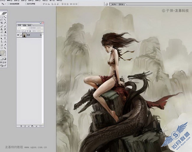The image size is (192, 152).
Task: Toggle lock all padlock in Layers panel
Action: (30, 31)
